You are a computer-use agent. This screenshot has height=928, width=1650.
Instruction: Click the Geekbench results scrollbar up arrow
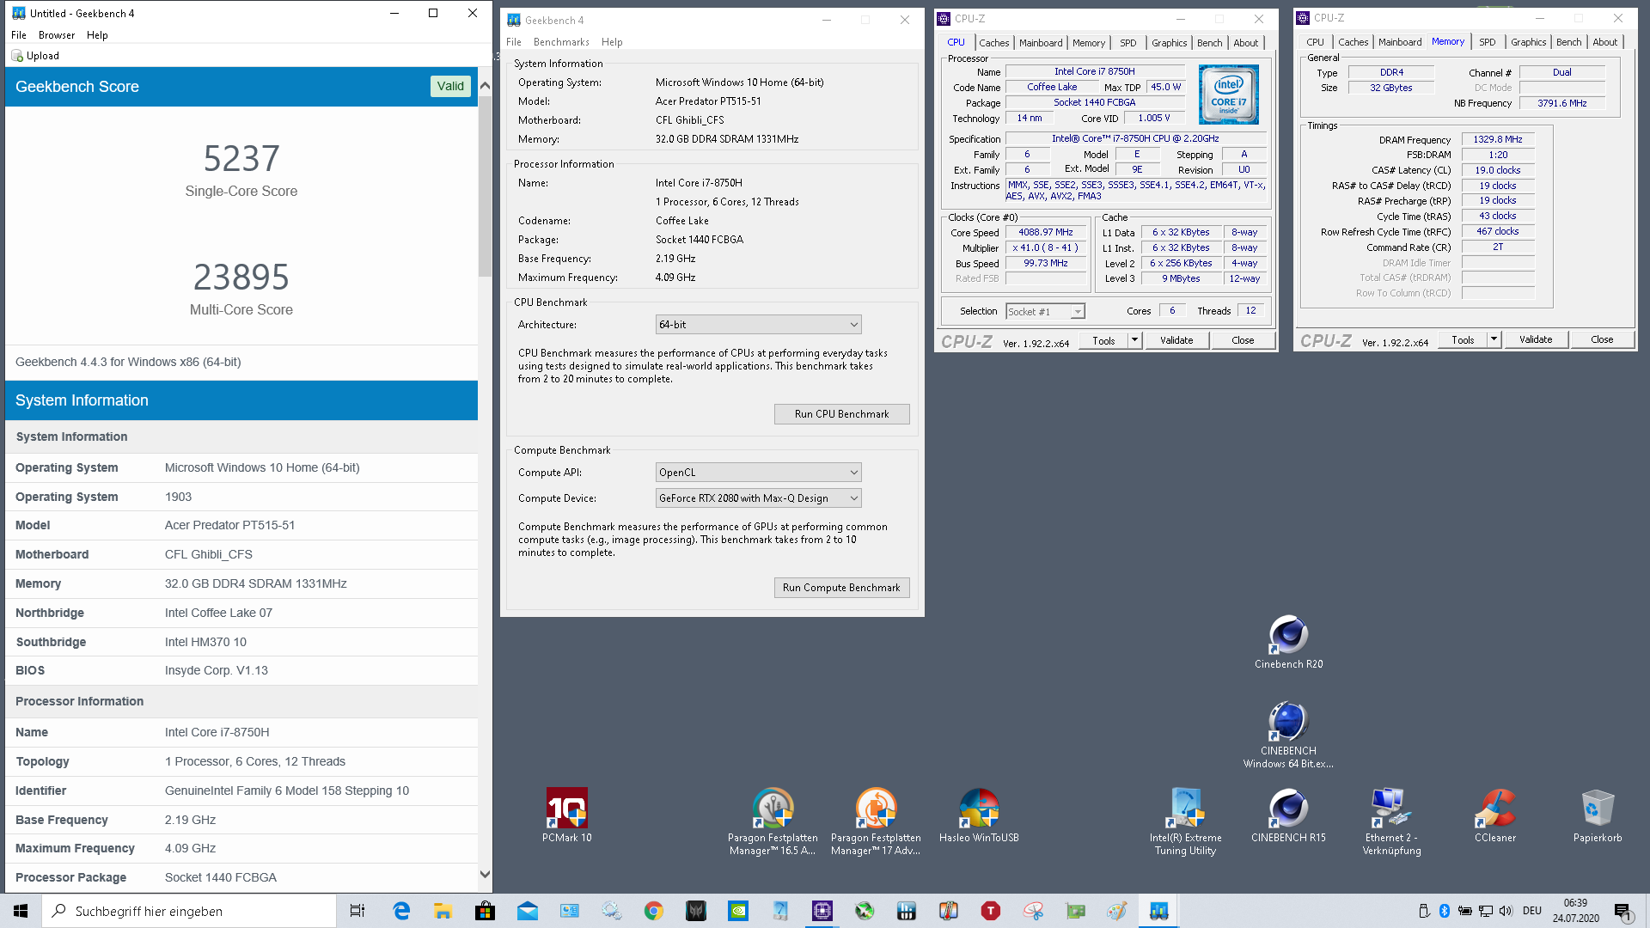pyautogui.click(x=485, y=86)
